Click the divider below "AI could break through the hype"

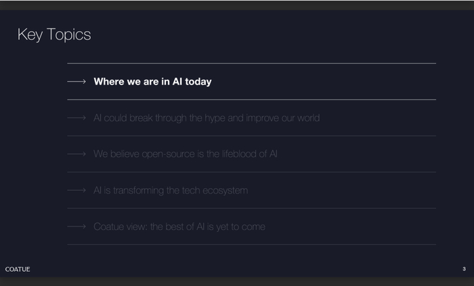(251, 136)
